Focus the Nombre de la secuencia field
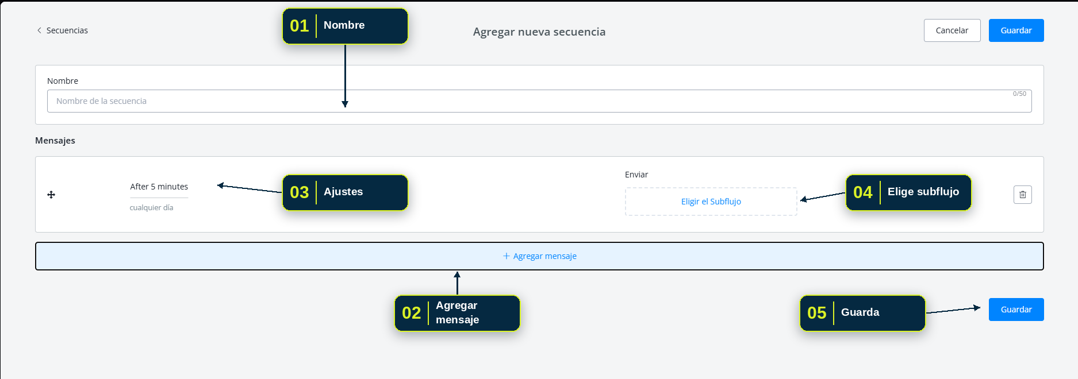 (539, 101)
